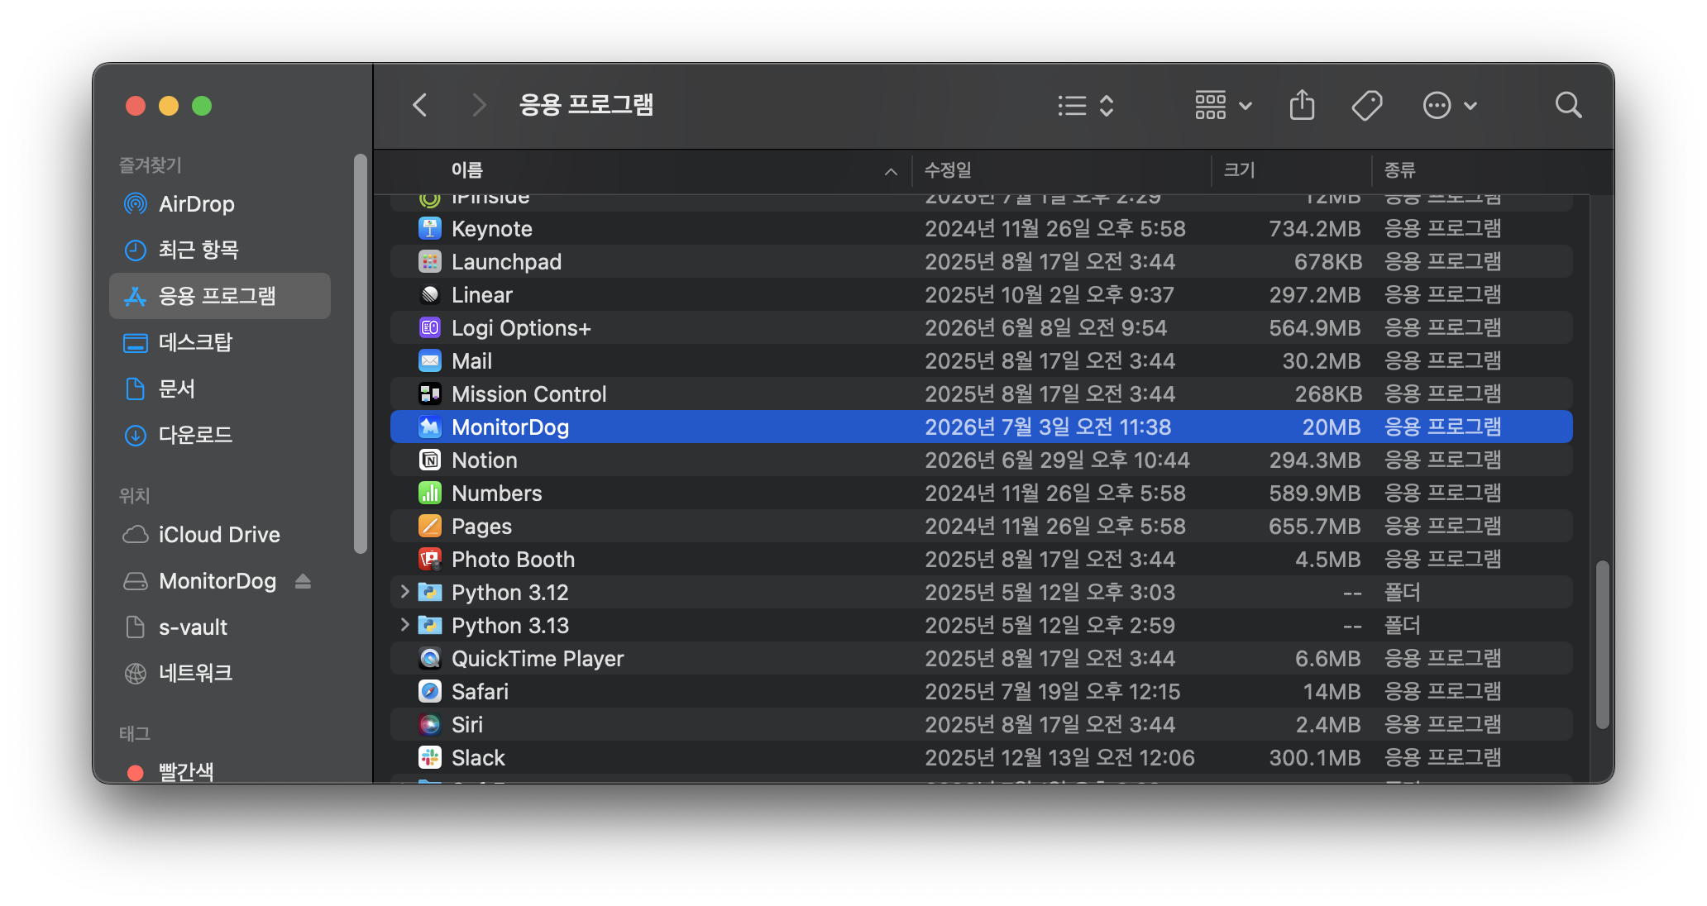Select the Logi Options+ app icon
This screenshot has width=1707, height=906.
tap(430, 327)
